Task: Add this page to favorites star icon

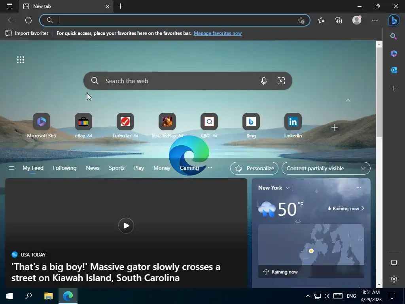Action: click(301, 21)
